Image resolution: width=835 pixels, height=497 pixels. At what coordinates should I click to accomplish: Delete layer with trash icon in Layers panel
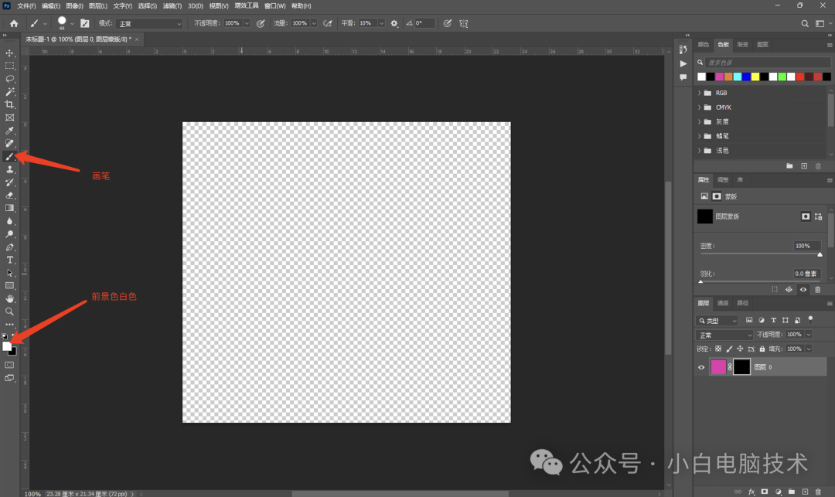coord(819,492)
